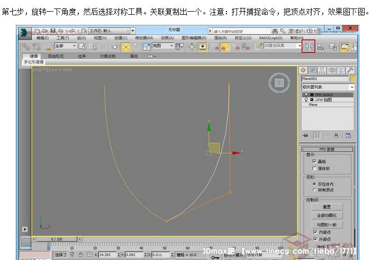Open the Motion command panel tab

(x=331, y=70)
